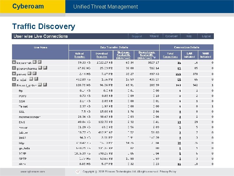This screenshot has width=234, height=176.
Task: Click the Data Transfer Details group header
Action: coord(114,47)
